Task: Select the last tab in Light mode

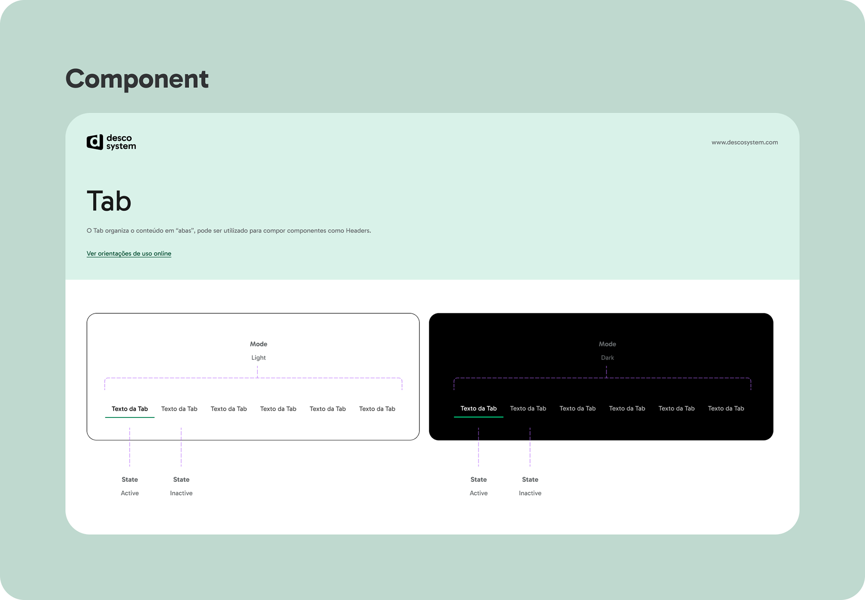Action: click(x=377, y=409)
